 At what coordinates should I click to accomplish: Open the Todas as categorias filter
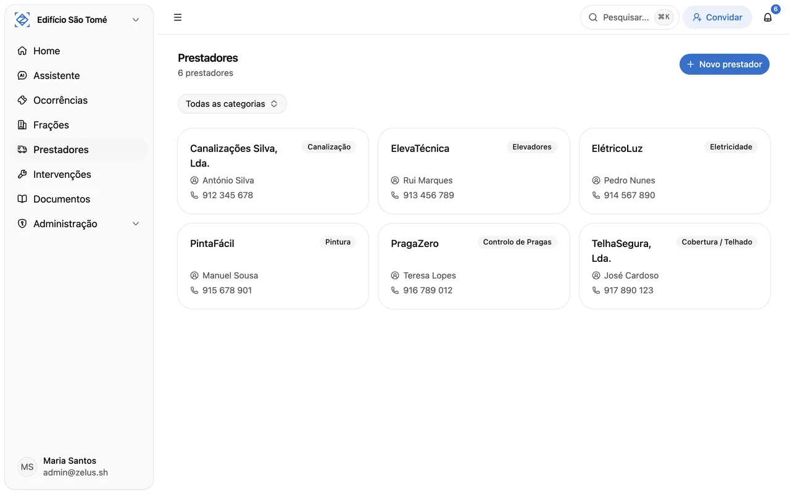click(232, 104)
